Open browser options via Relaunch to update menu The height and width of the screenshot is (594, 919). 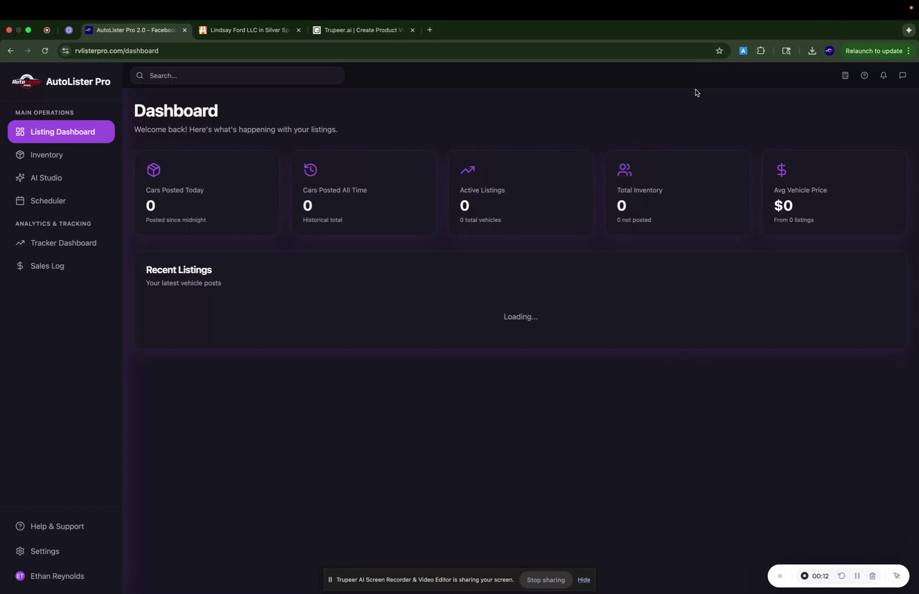(x=909, y=51)
